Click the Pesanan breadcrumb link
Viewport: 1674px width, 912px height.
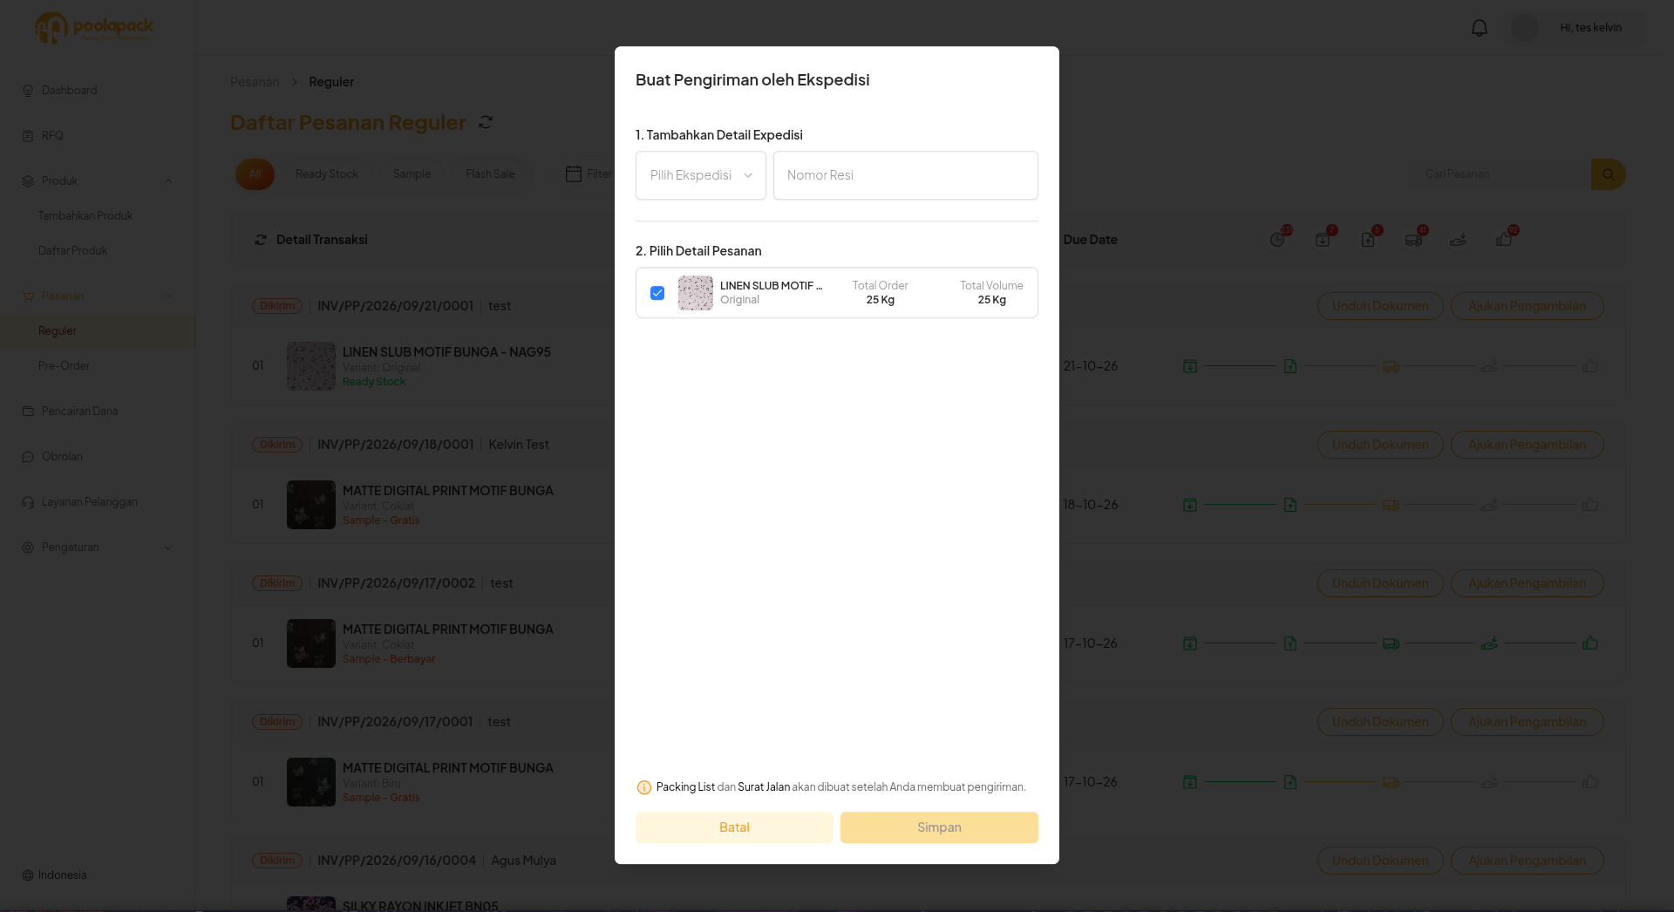[255, 82]
